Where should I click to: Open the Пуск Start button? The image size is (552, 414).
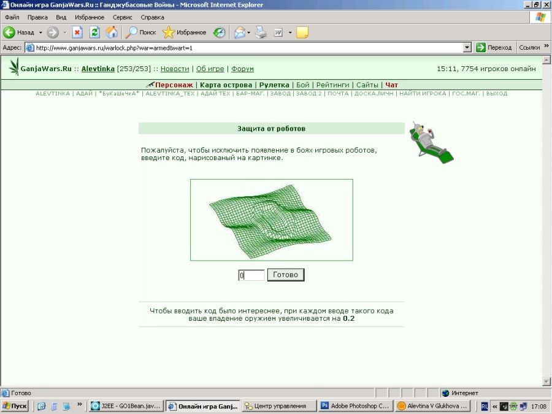[x=15, y=406]
